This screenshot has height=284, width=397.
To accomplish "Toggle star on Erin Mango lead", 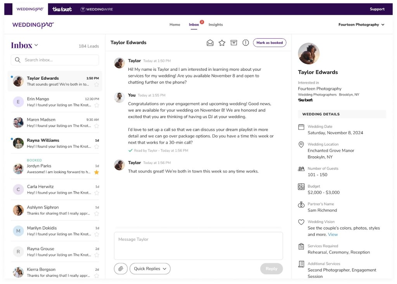I will coord(97,105).
